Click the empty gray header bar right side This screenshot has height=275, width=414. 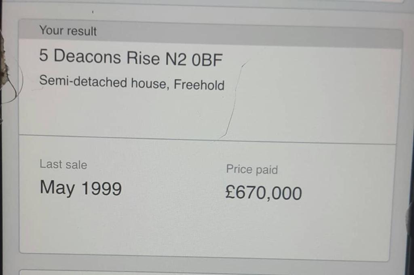pos(283,36)
